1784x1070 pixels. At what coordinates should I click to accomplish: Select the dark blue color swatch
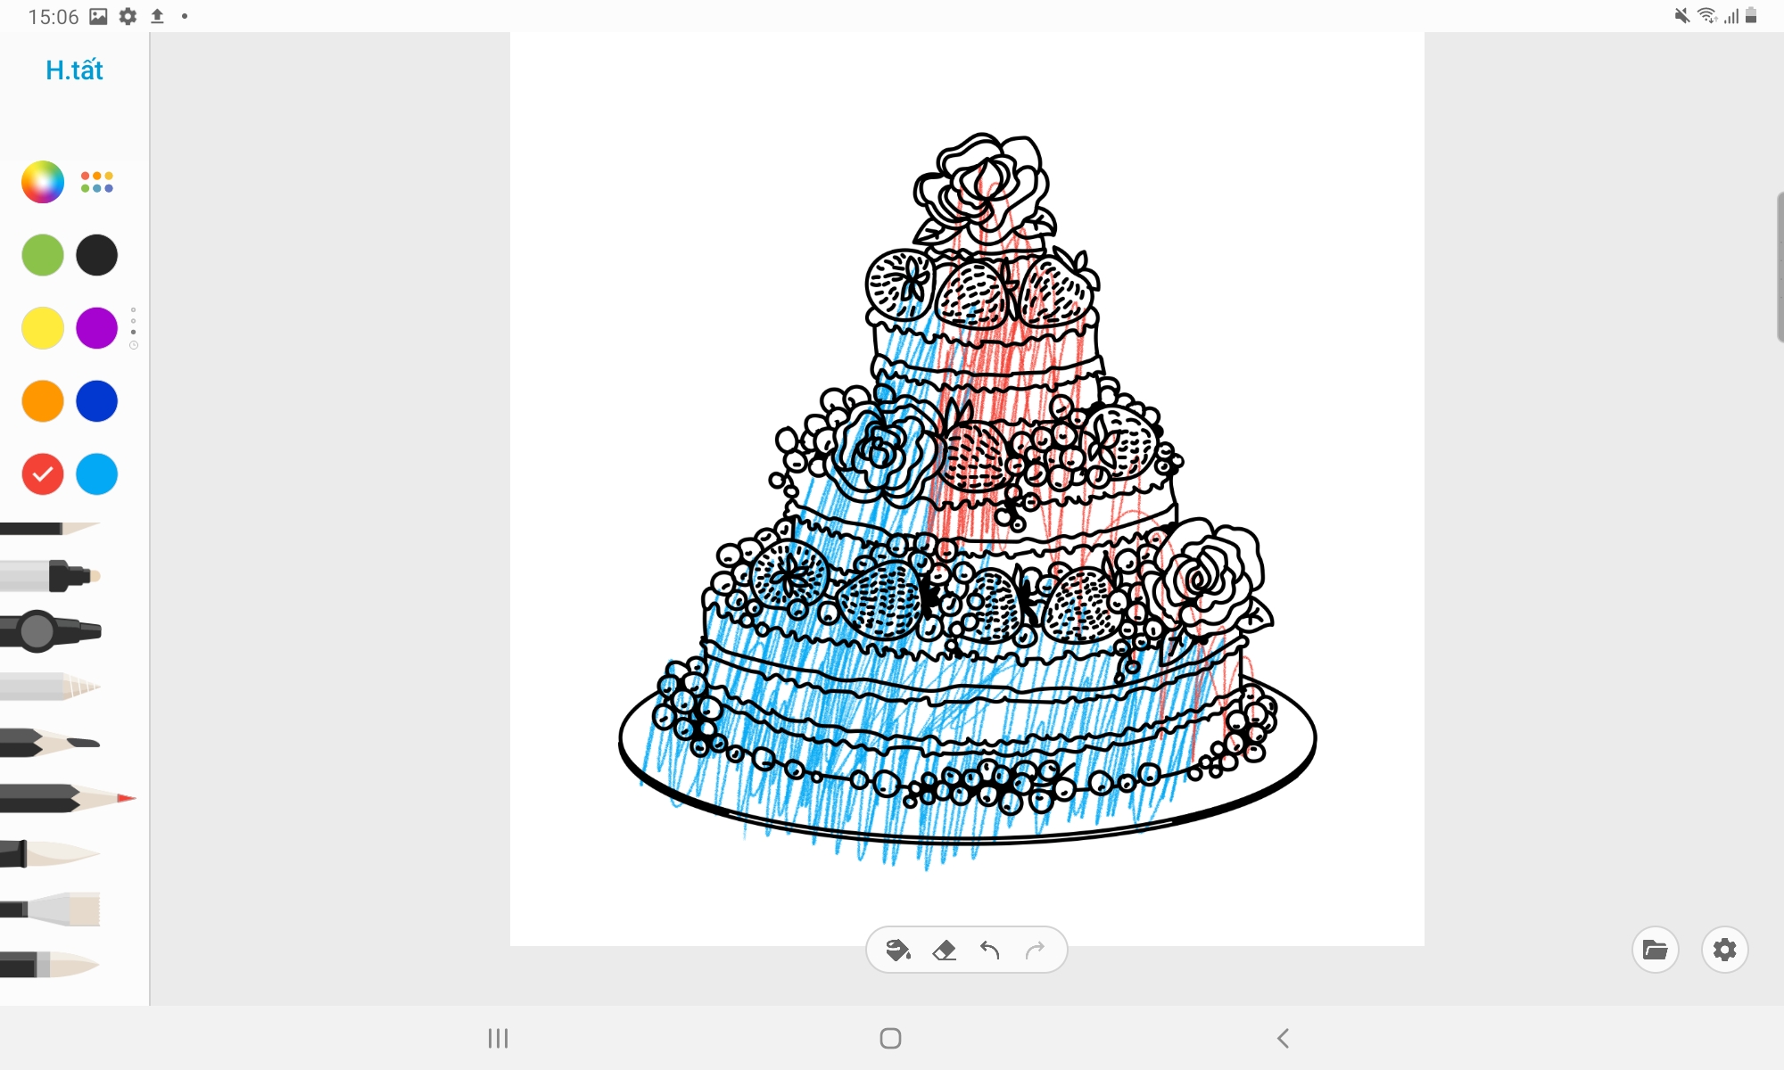[x=96, y=401]
